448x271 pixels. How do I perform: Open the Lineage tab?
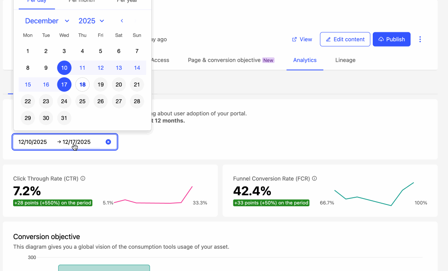pos(345,60)
